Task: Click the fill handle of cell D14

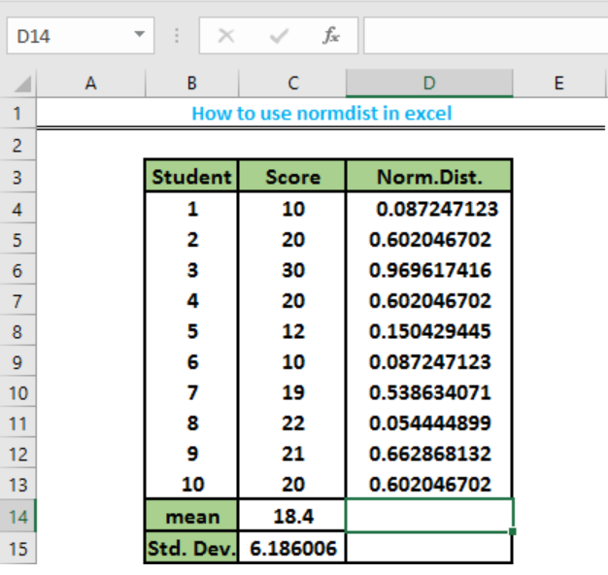Action: pos(512,531)
